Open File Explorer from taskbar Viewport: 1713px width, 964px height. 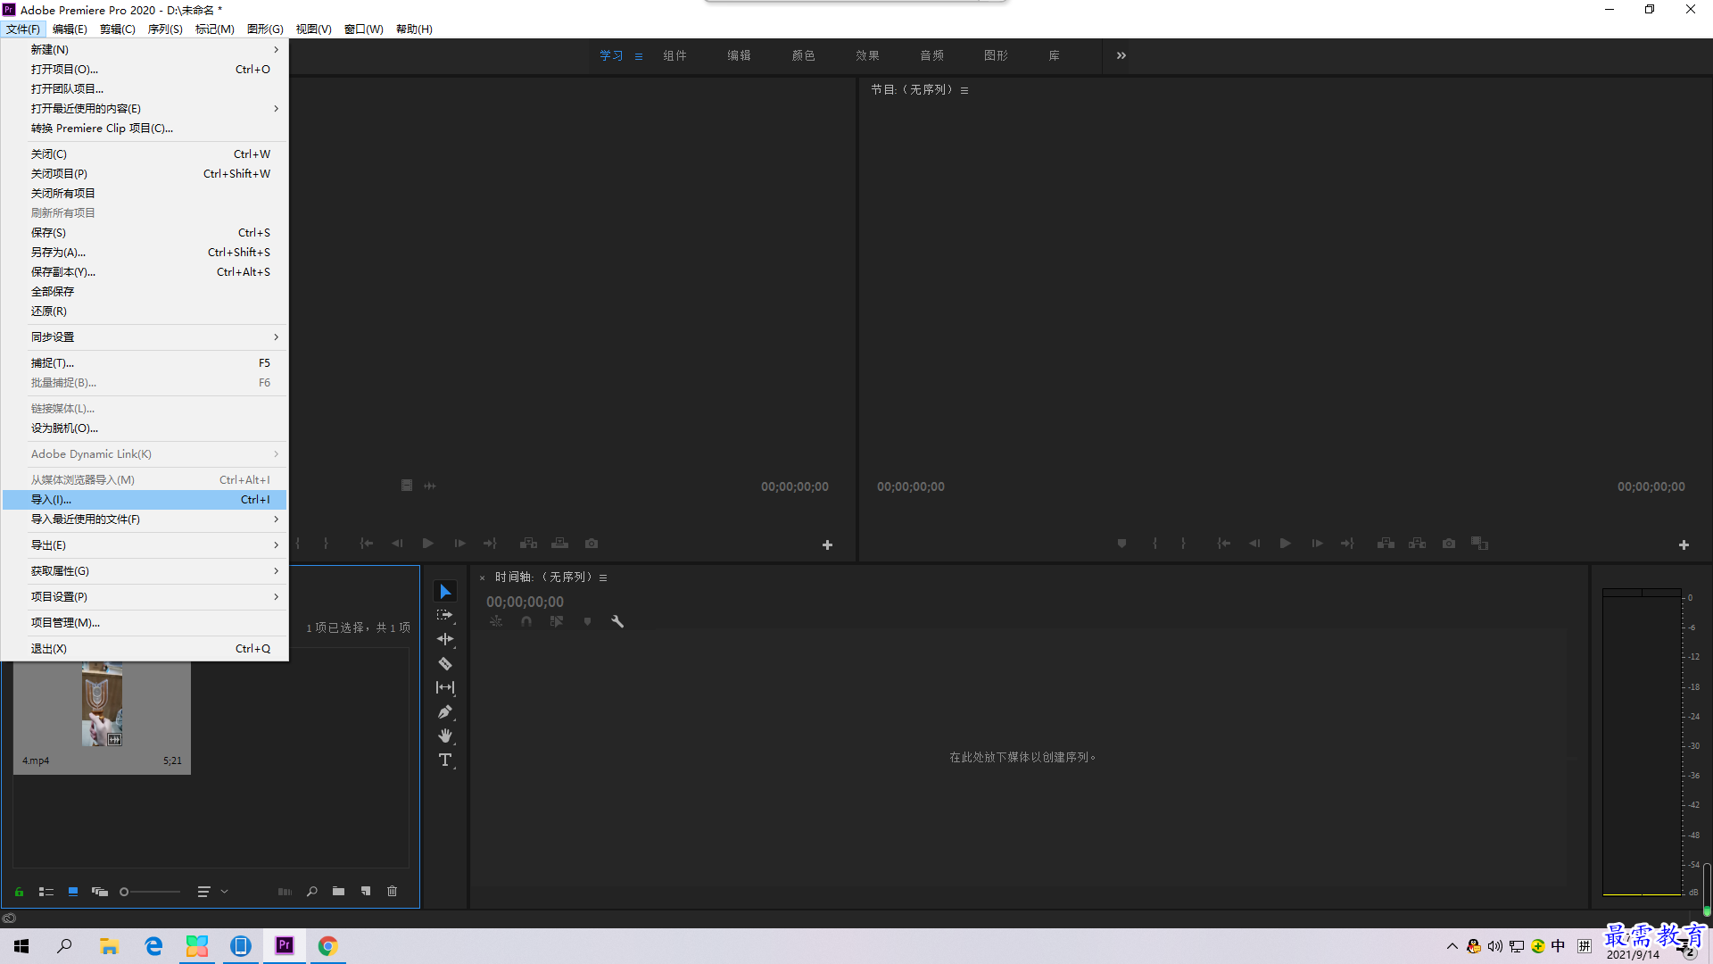click(109, 946)
